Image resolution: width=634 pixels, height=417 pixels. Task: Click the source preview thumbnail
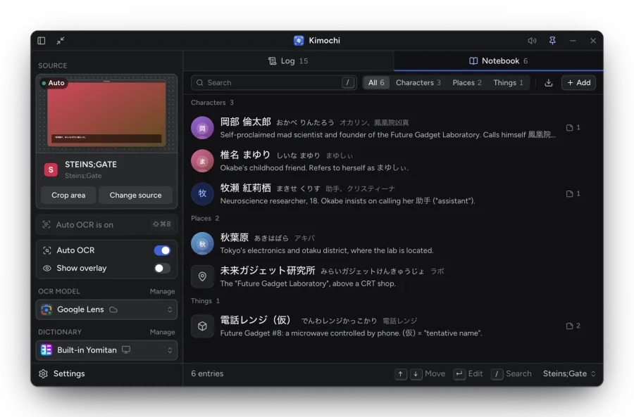pos(107,114)
